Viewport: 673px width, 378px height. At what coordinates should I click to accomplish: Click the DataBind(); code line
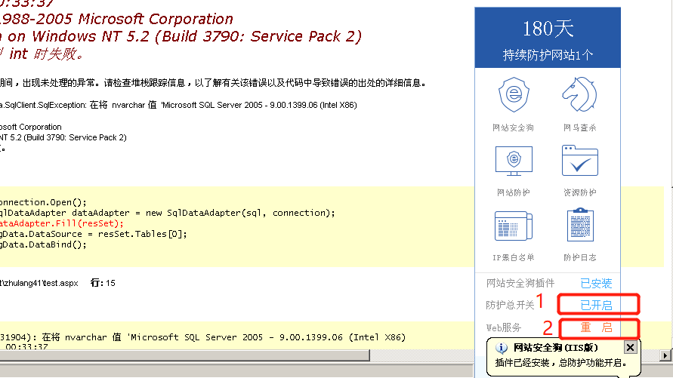[43, 244]
